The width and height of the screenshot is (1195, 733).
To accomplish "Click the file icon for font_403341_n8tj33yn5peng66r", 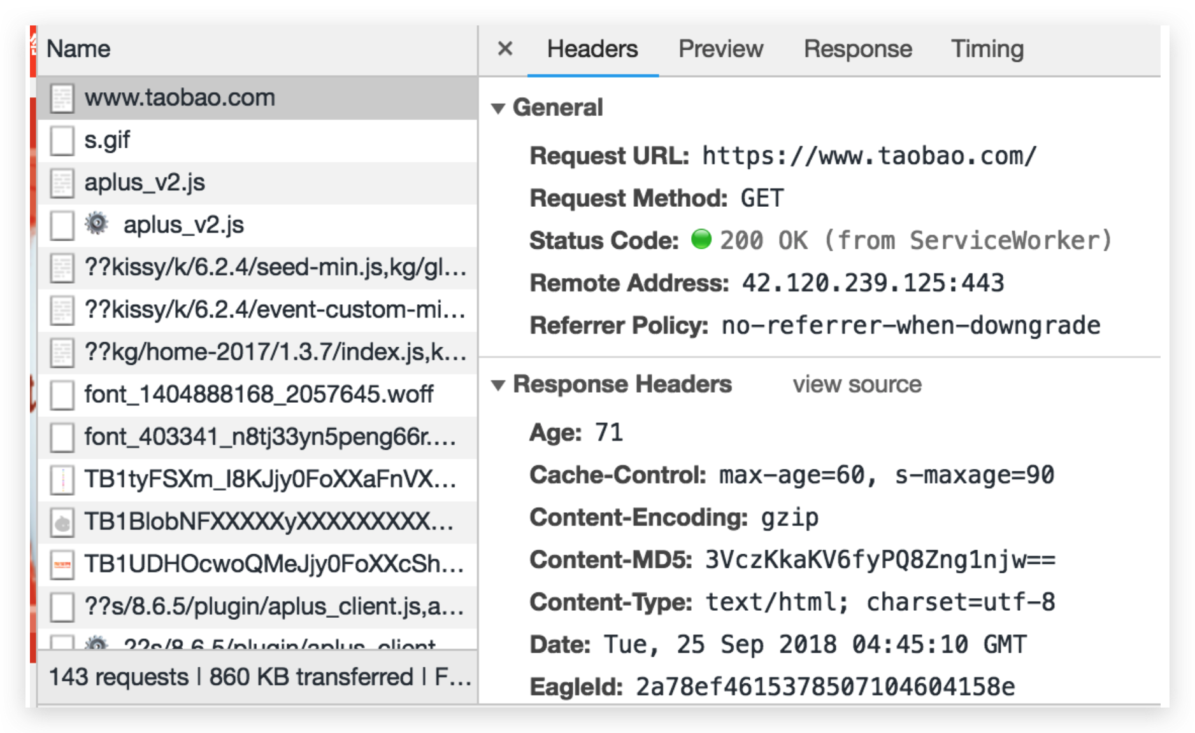I will (x=62, y=438).
